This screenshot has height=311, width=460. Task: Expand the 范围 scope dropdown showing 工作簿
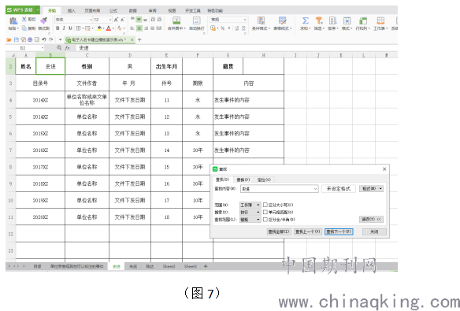pos(250,205)
